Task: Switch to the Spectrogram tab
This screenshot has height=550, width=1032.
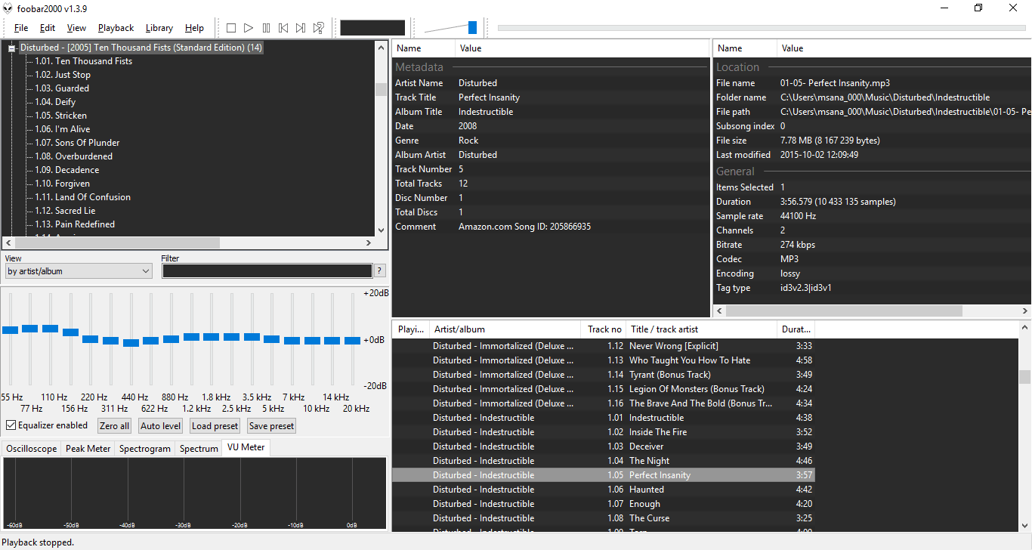Action: (x=144, y=448)
